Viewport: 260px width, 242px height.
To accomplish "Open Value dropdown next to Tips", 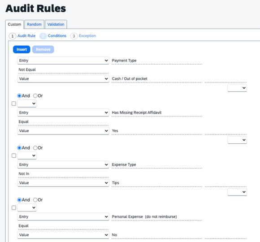I will (63, 183).
